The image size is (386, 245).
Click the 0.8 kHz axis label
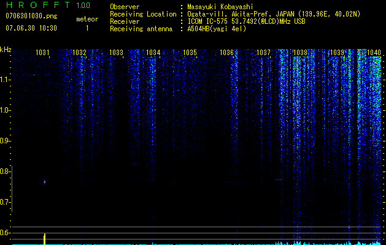(5, 171)
